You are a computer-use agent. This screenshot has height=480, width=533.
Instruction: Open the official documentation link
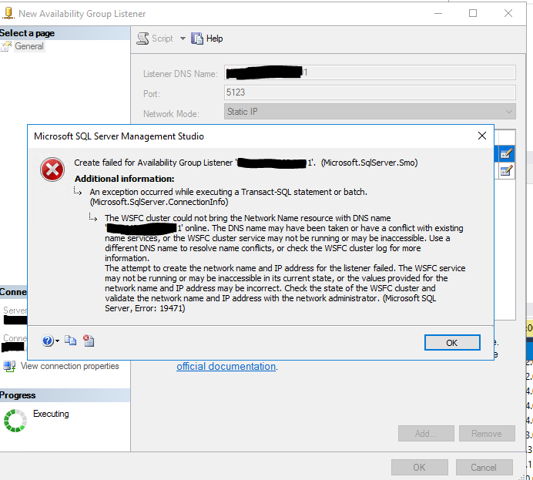tap(226, 367)
